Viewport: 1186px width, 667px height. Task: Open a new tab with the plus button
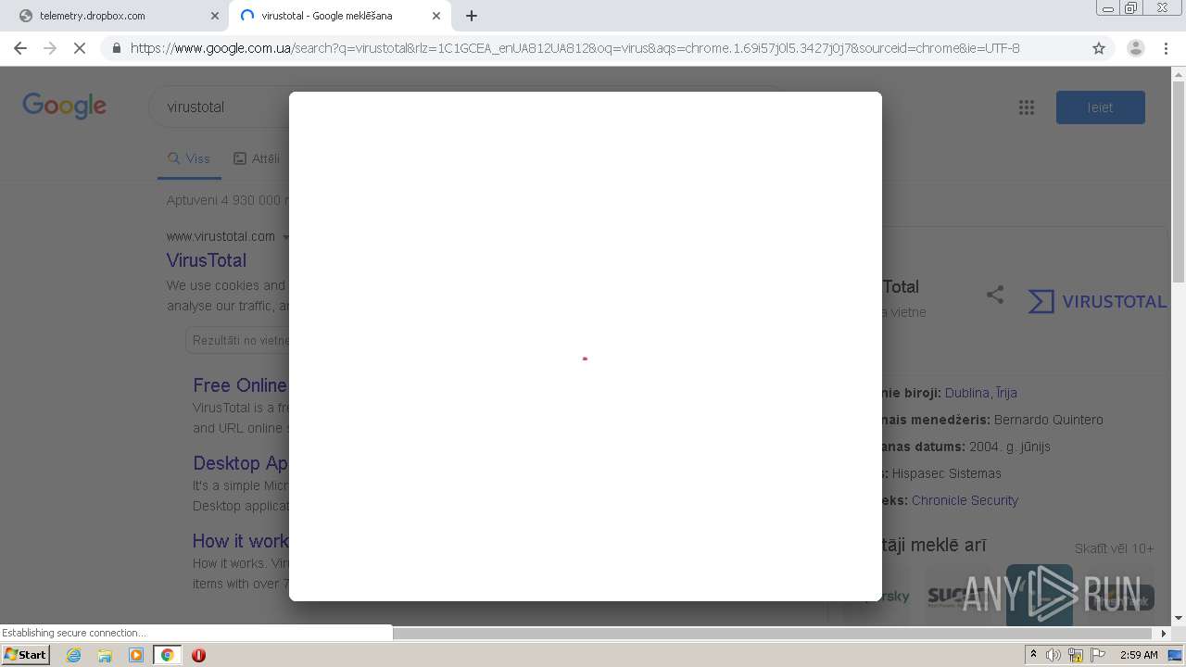point(471,16)
